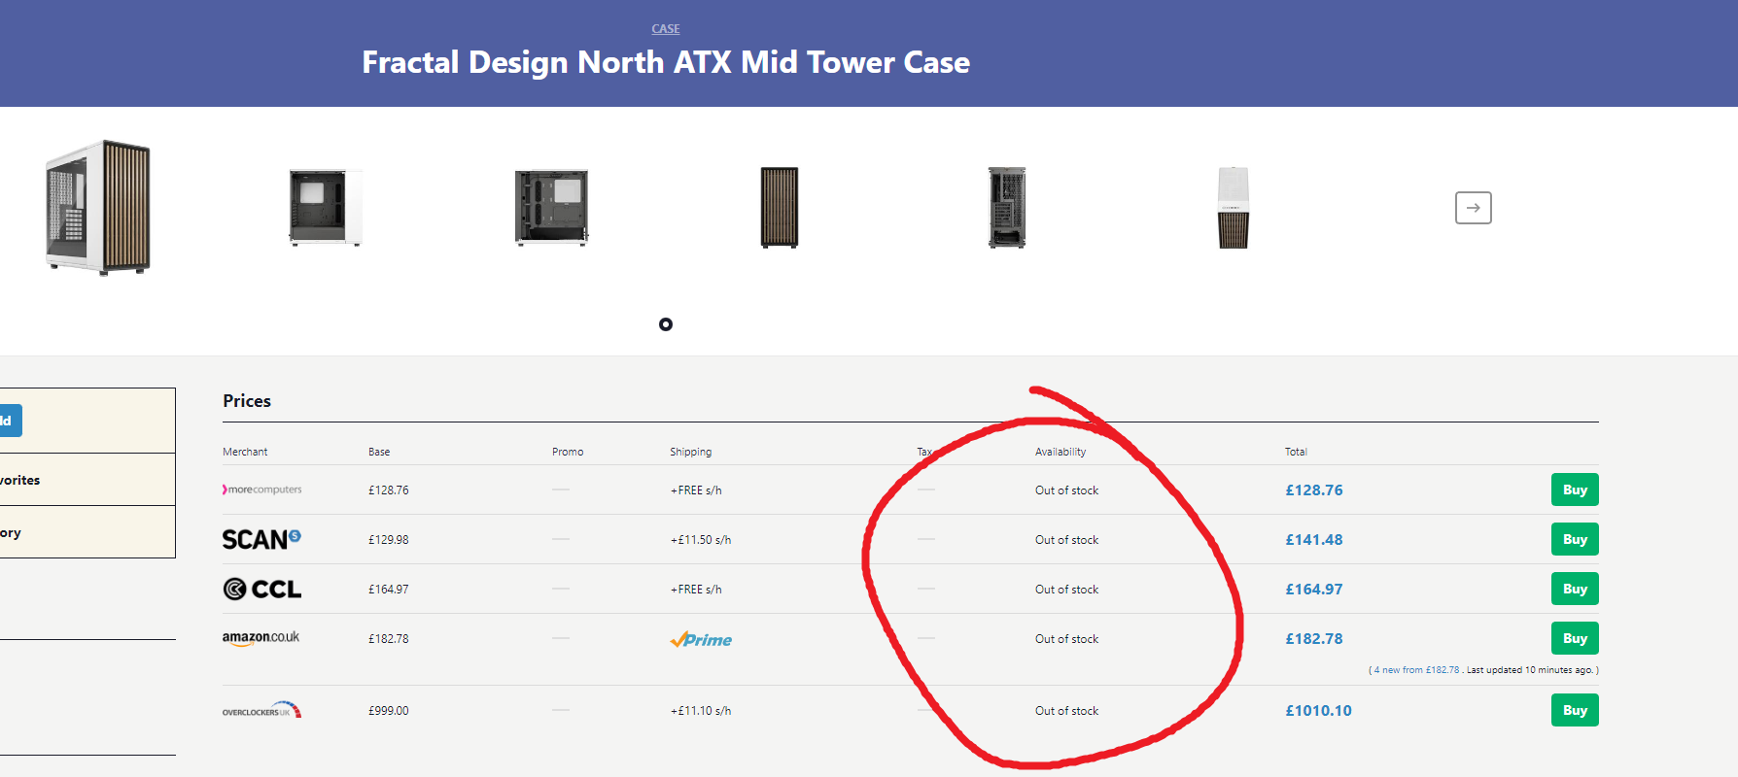Open the CCL merchant logo
The width and height of the screenshot is (1738, 777).
(x=262, y=589)
